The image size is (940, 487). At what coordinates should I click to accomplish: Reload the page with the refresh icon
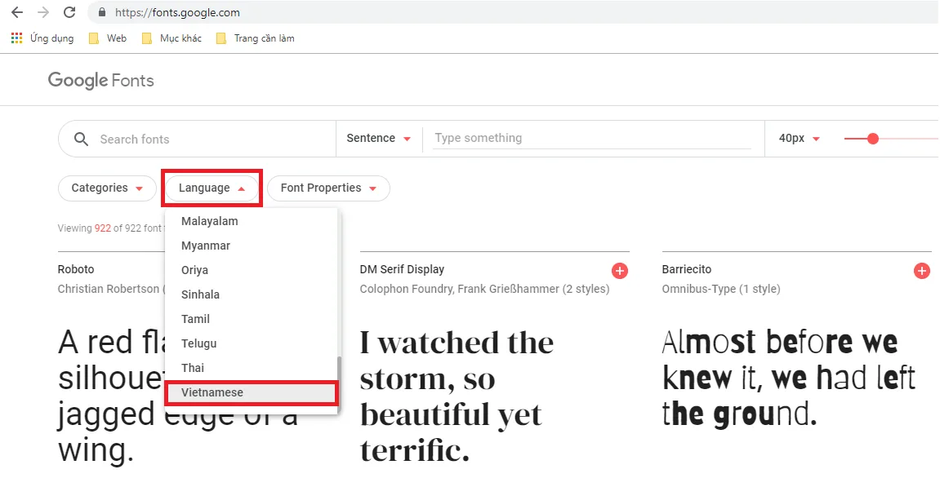pos(69,12)
